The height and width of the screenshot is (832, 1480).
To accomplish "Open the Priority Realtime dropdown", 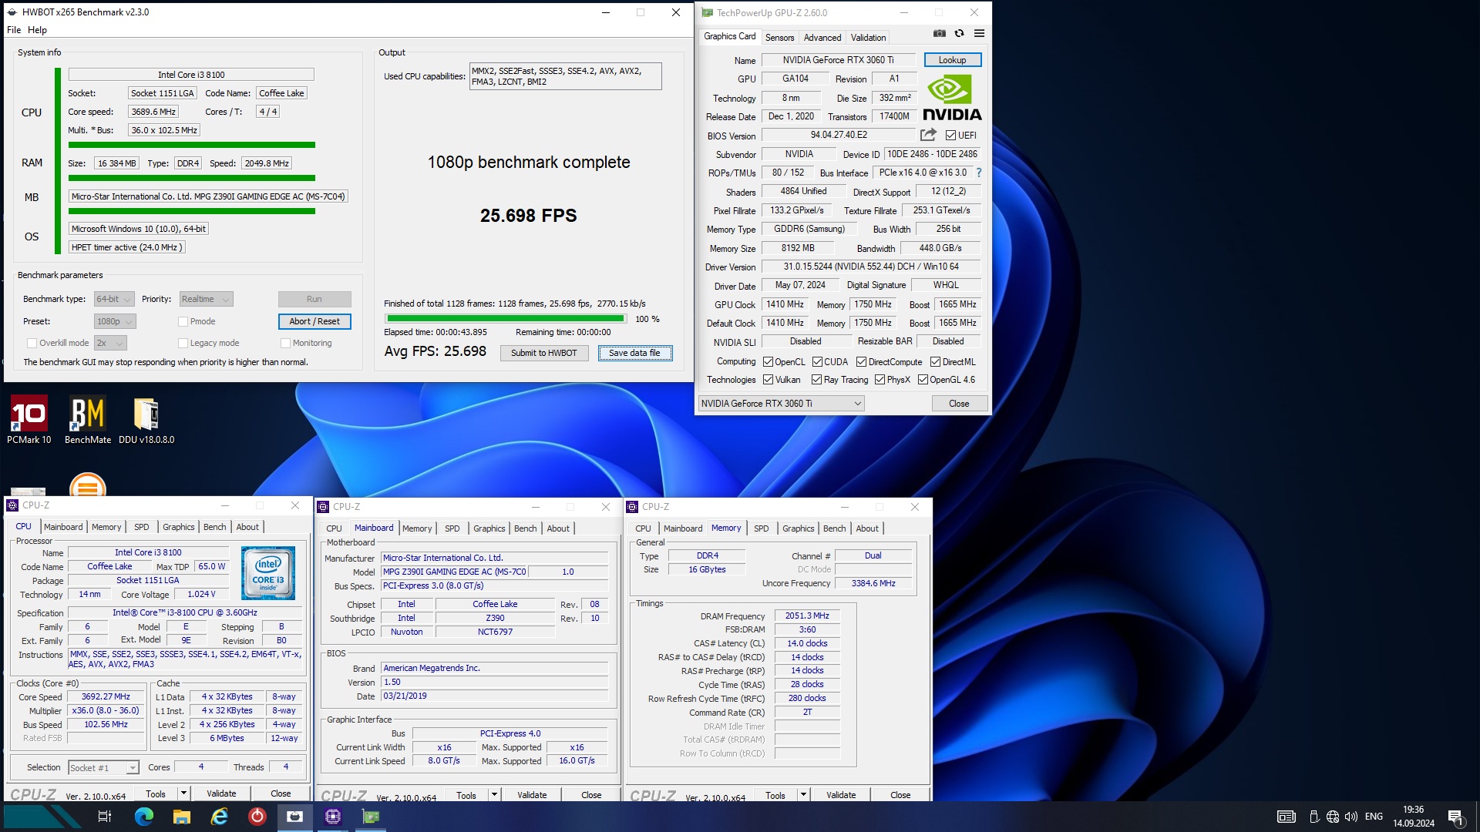I will [x=206, y=299].
